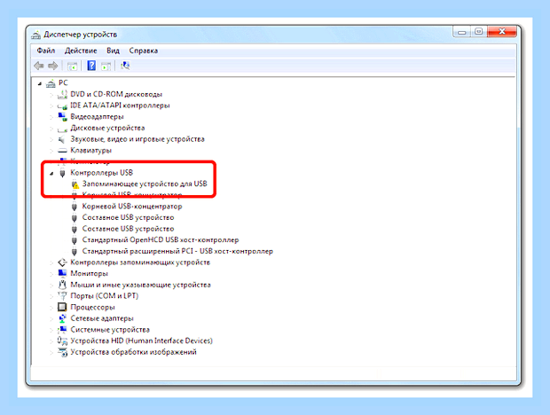Toggle the action pane toolbar icon
The width and height of the screenshot is (550, 415).
coord(106,66)
